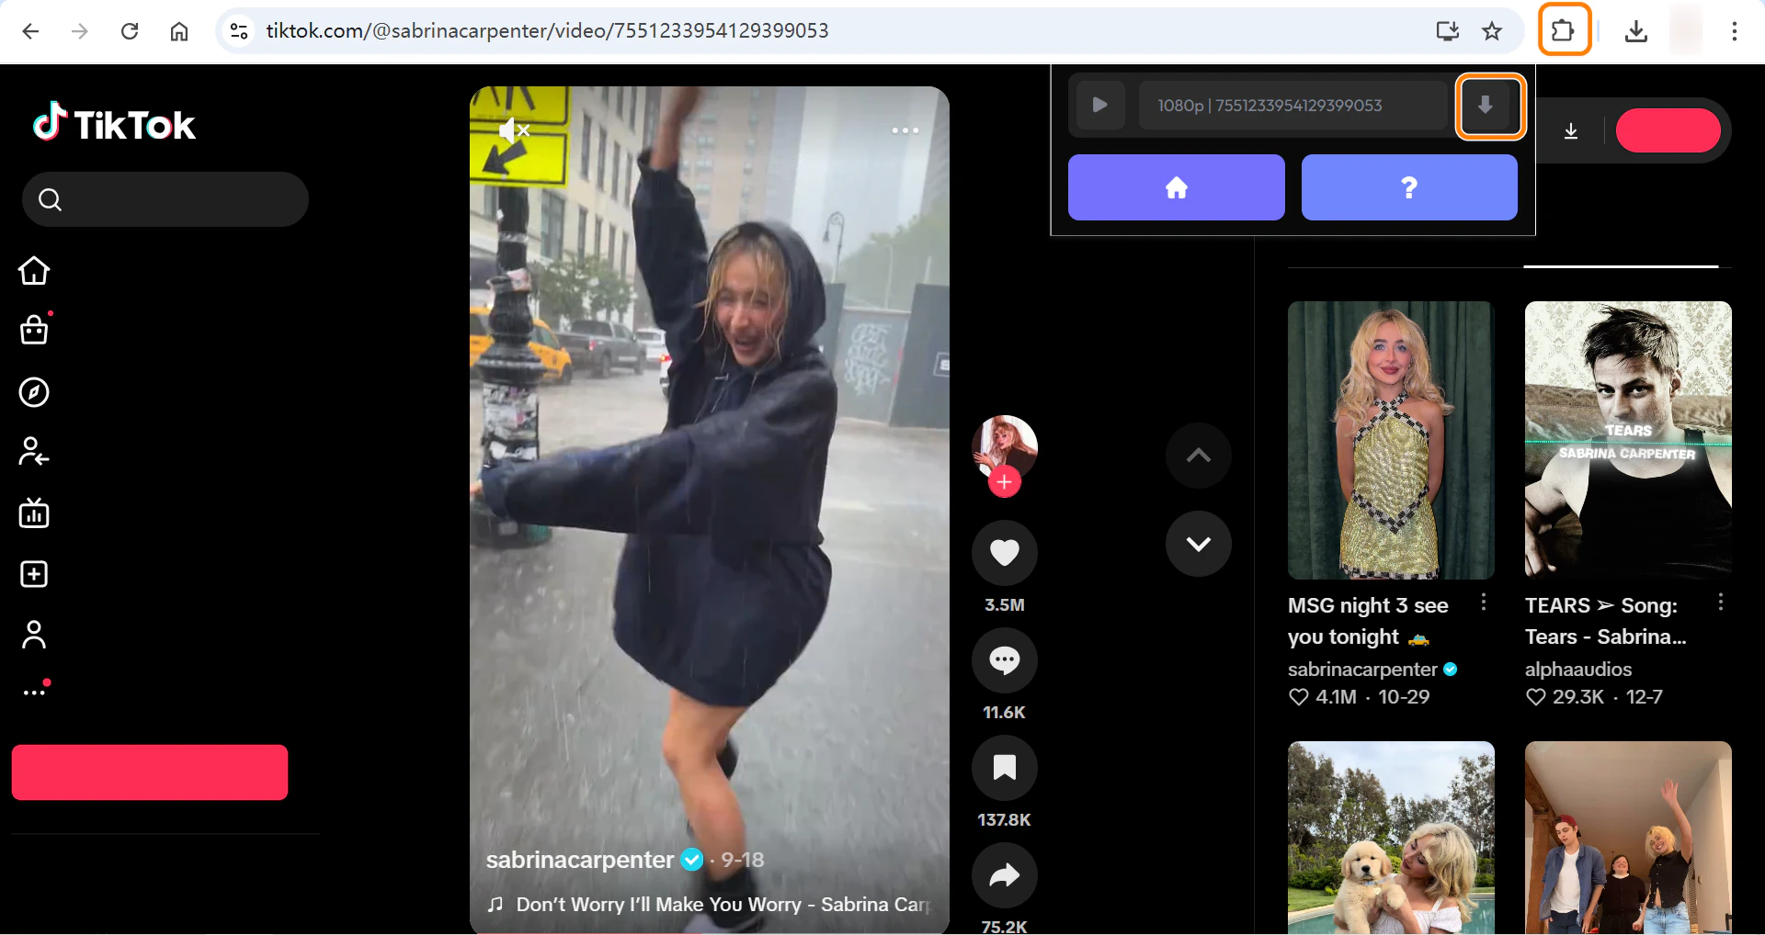Image resolution: width=1765 pixels, height=935 pixels.
Task: Go to the next video with the down chevron
Action: [1198, 544]
